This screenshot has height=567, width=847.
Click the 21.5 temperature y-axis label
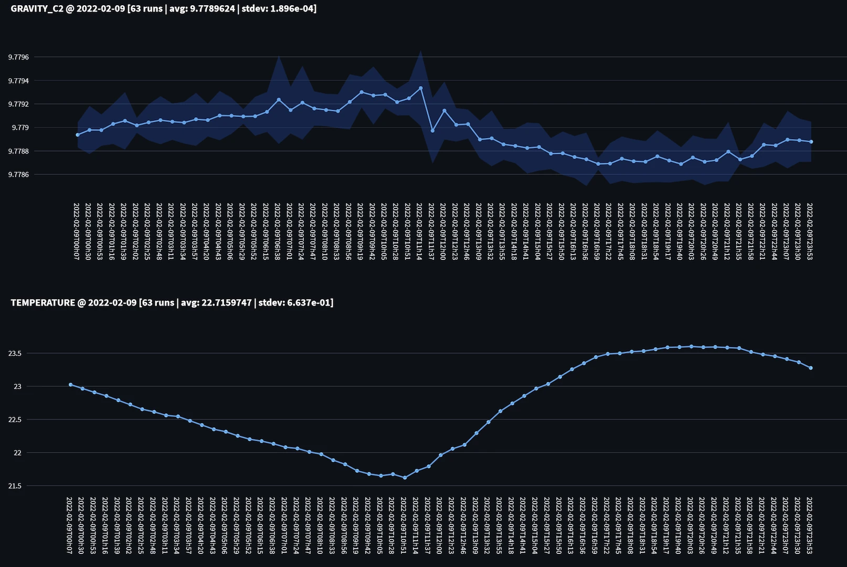(15, 486)
